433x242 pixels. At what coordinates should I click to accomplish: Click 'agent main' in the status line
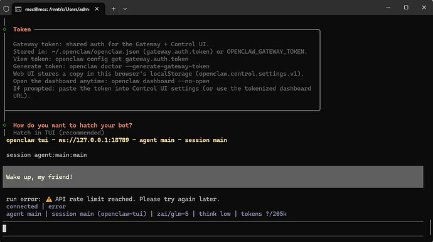click(x=23, y=214)
